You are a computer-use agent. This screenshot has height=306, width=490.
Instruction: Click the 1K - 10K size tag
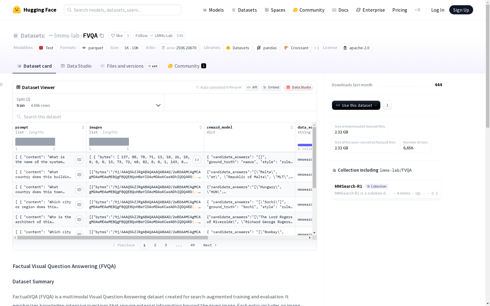pyautogui.click(x=131, y=48)
